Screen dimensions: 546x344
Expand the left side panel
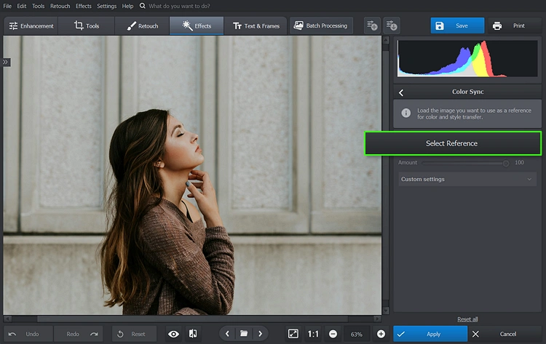click(x=6, y=62)
